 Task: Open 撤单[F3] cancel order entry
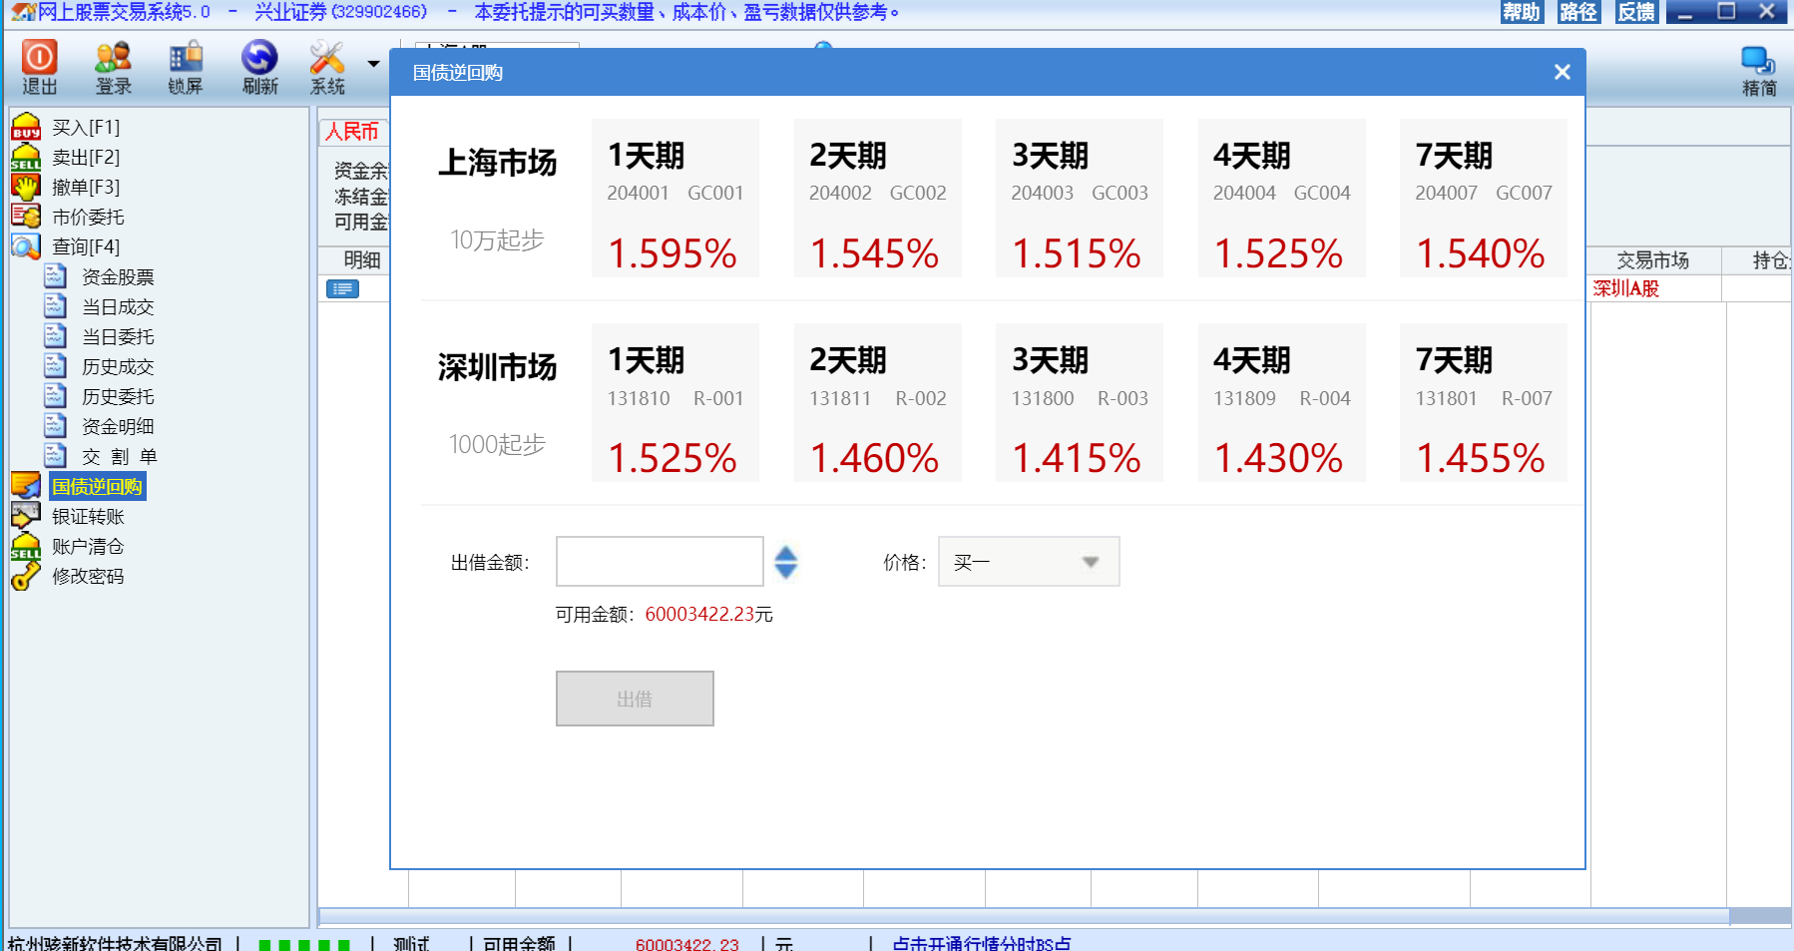tap(85, 188)
